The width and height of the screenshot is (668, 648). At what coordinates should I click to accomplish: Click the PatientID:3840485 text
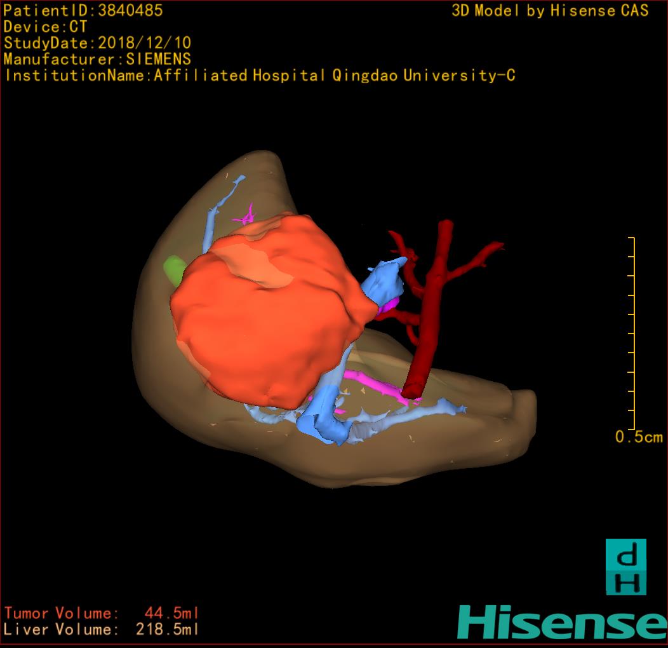pos(83,11)
